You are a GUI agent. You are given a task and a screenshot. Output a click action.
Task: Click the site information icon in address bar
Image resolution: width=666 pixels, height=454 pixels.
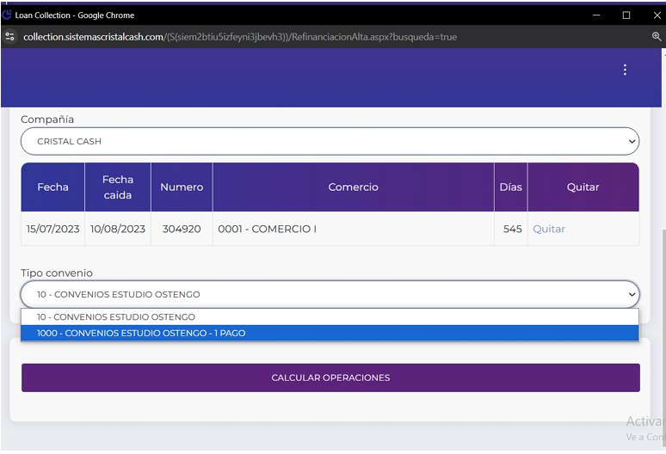click(10, 37)
